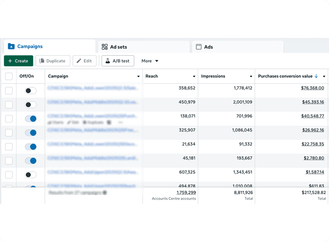Image resolution: width=329 pixels, height=242 pixels.
Task: Open the More dropdown menu
Action: [150, 61]
